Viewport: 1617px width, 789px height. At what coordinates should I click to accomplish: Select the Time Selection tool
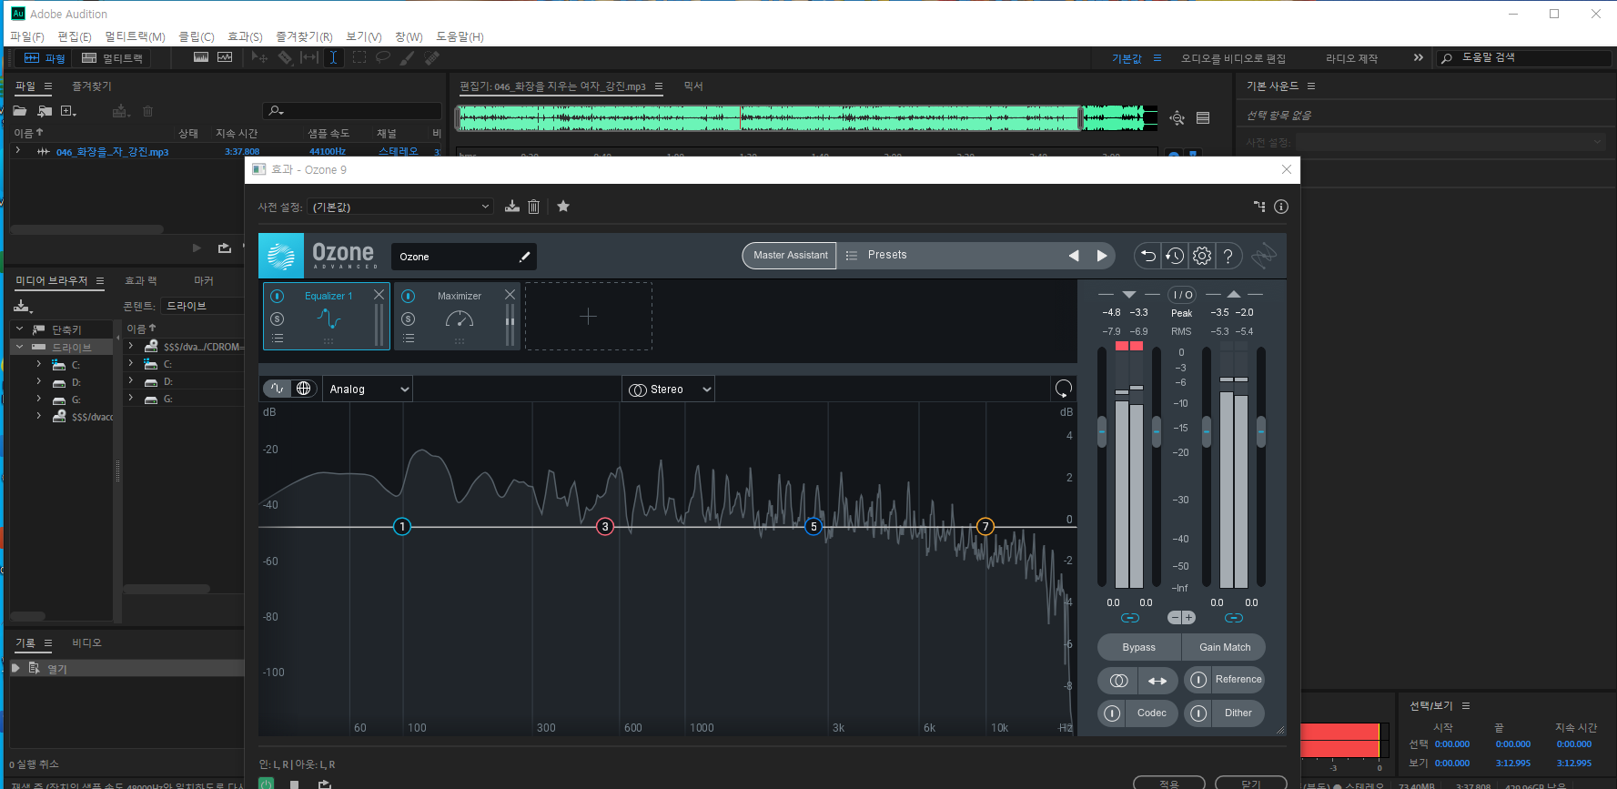[x=333, y=57]
